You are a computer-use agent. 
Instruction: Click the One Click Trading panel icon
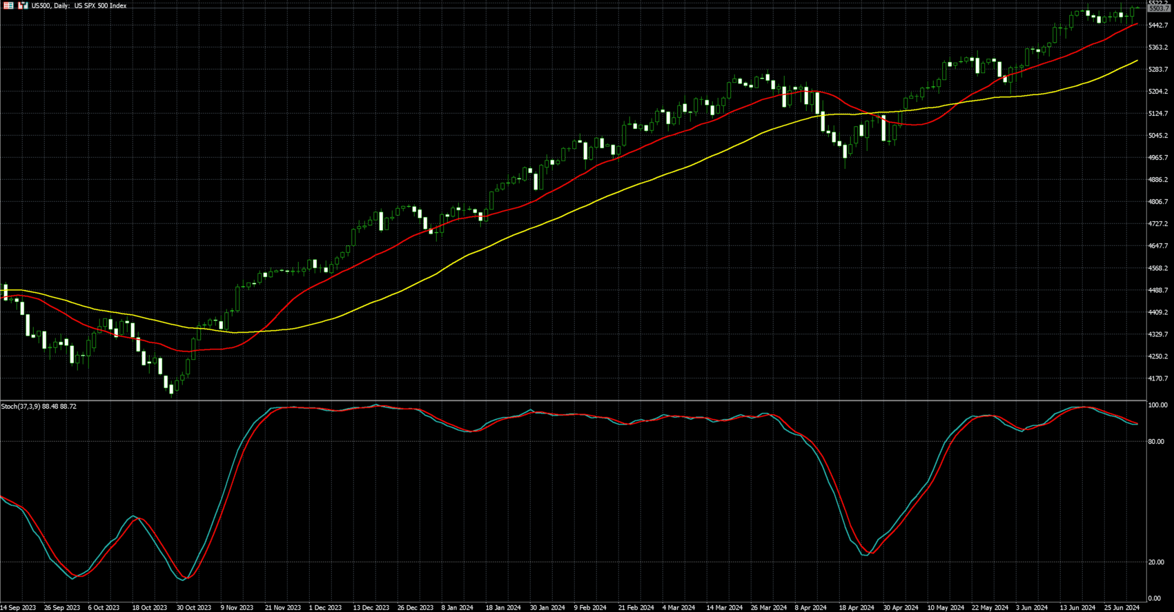pyautogui.click(x=23, y=6)
